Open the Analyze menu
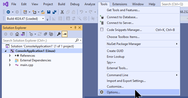 90,4
